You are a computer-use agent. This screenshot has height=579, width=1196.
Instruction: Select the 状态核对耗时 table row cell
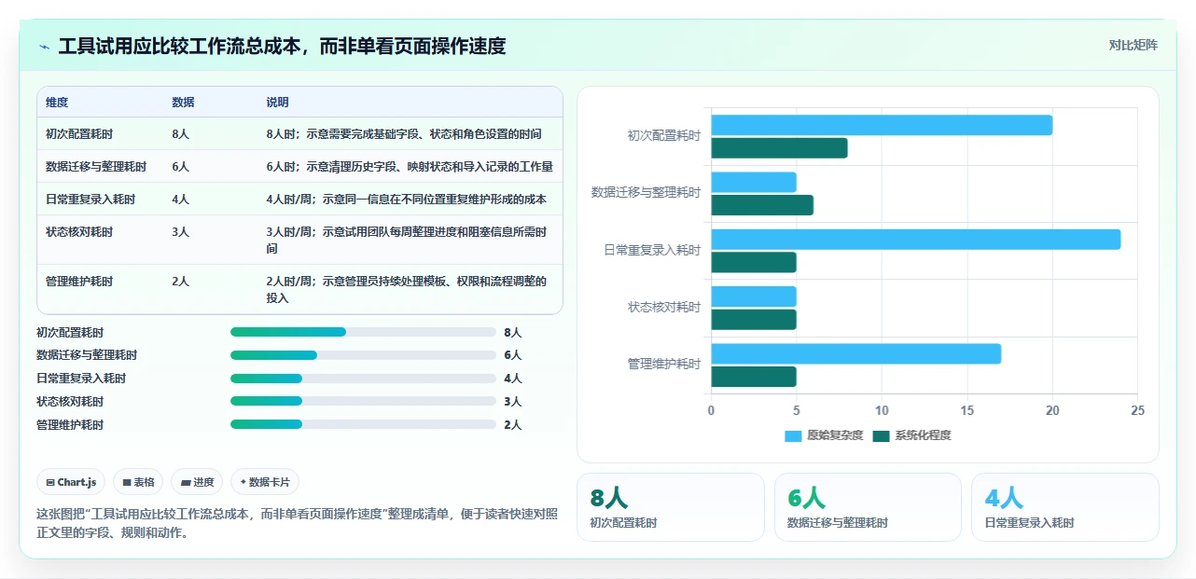79,232
